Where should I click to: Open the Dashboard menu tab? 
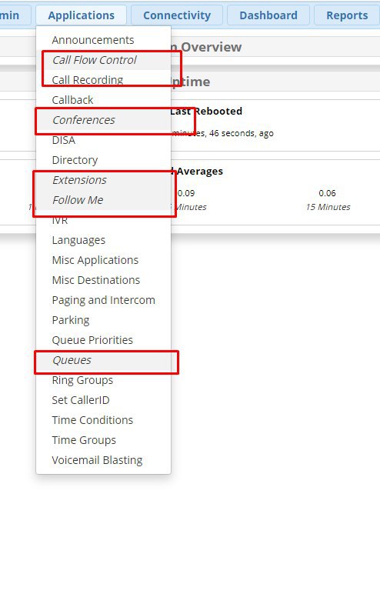click(268, 15)
